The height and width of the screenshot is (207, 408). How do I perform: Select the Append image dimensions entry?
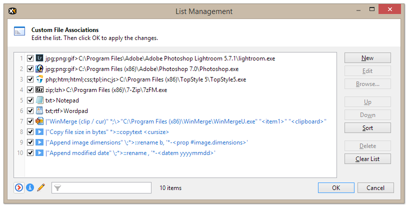coord(146,142)
